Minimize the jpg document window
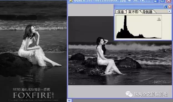Screen dimensions: 173x102 156,1
